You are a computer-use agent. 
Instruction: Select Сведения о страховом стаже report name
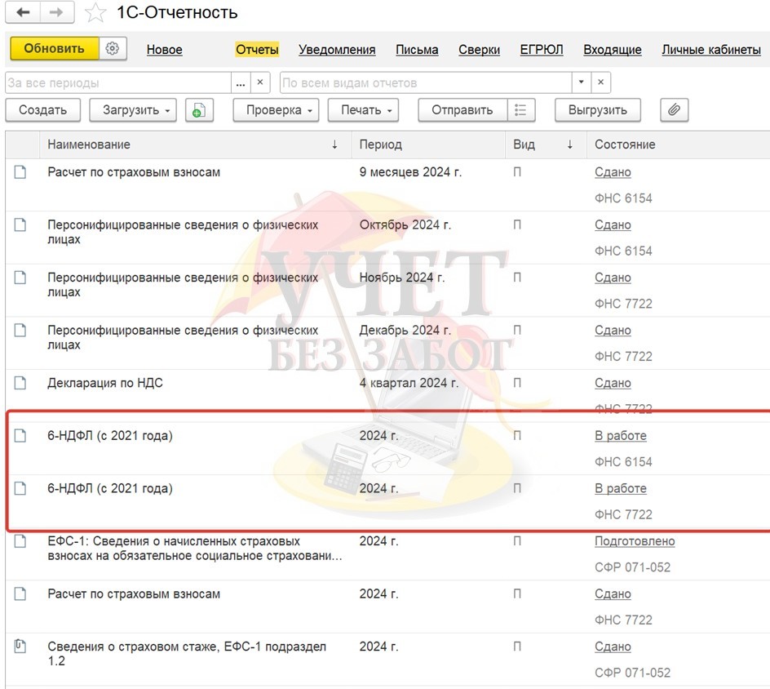pos(187,654)
